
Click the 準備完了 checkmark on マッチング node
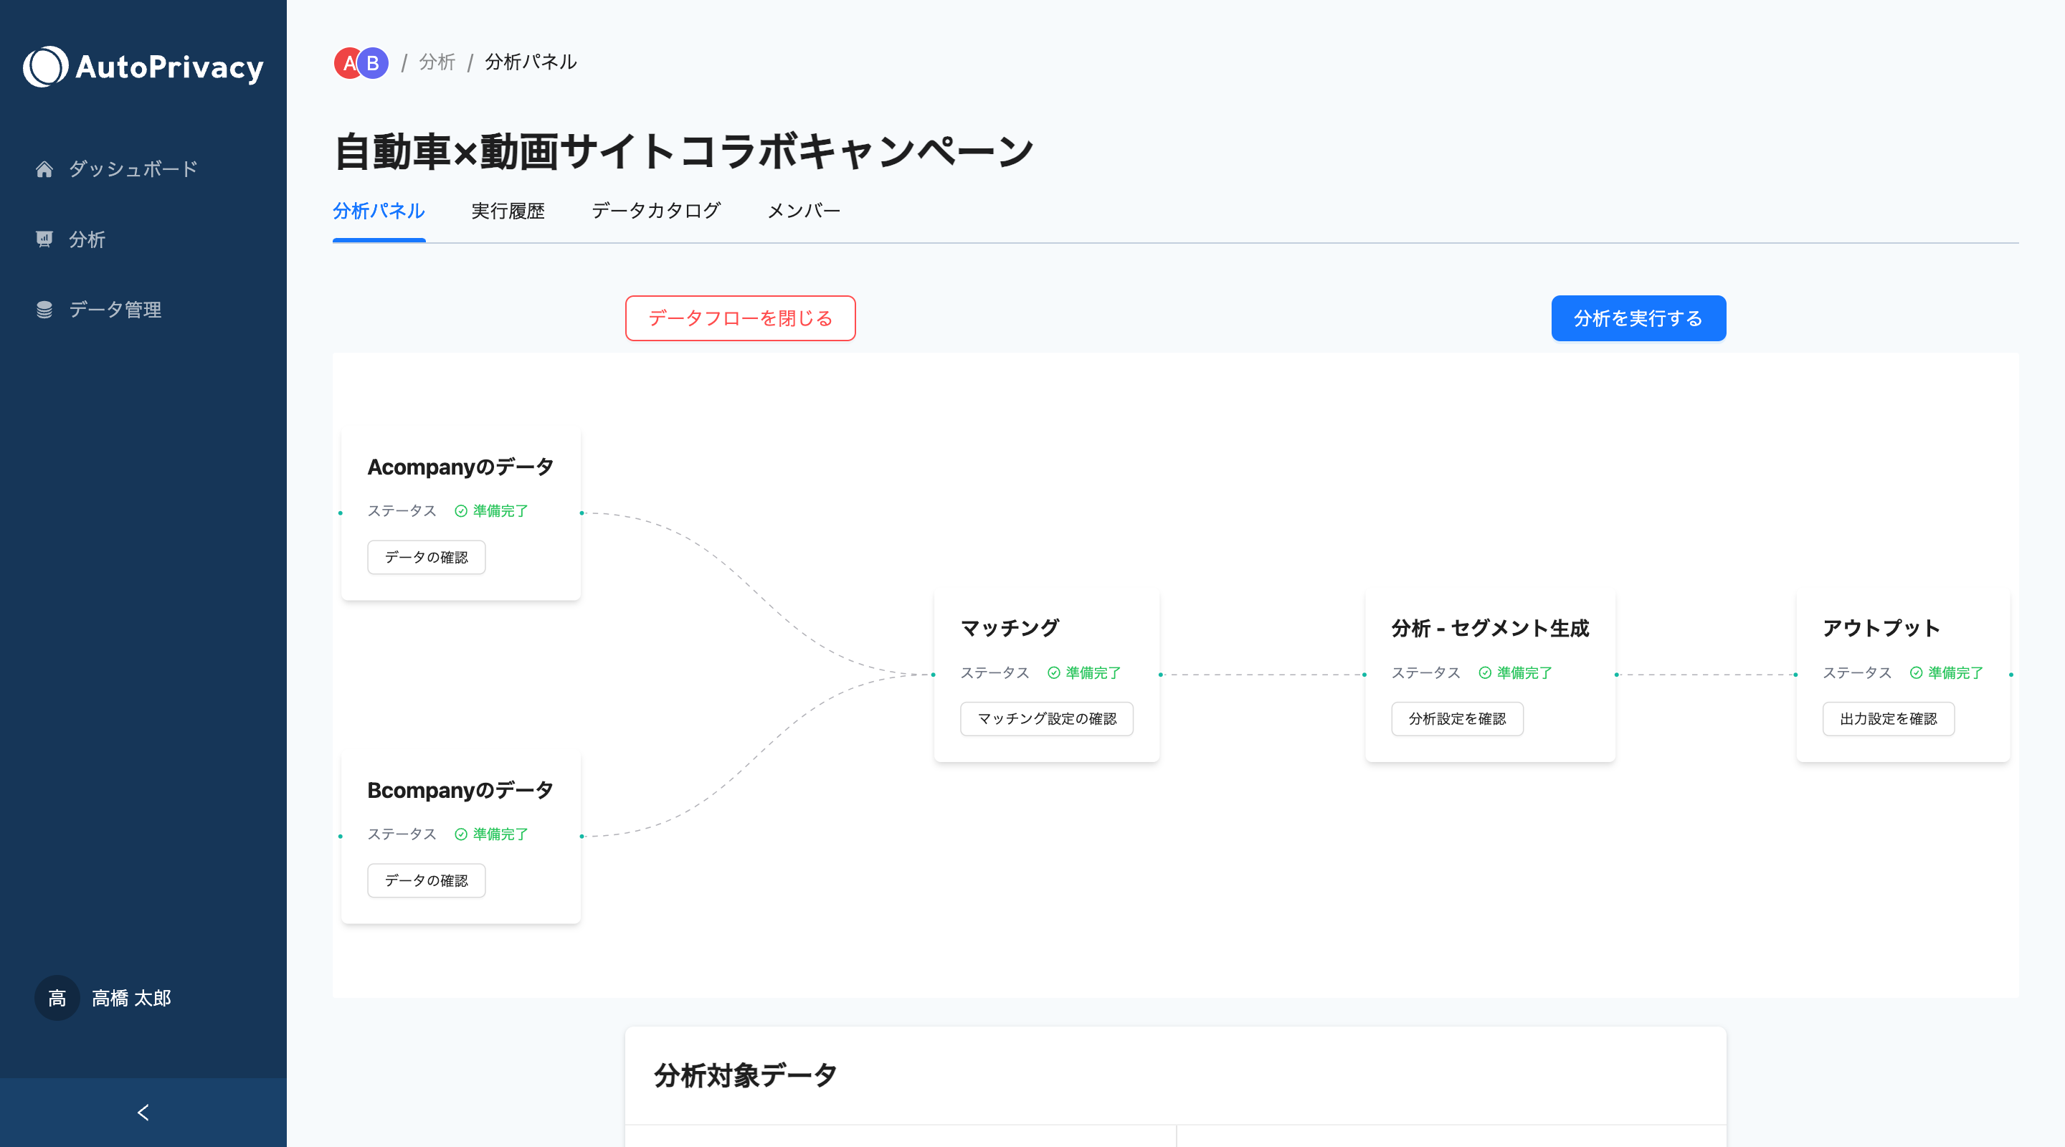pos(1053,672)
